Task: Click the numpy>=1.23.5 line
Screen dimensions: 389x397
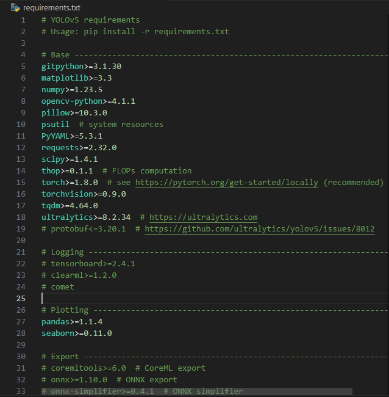Action: (72, 90)
